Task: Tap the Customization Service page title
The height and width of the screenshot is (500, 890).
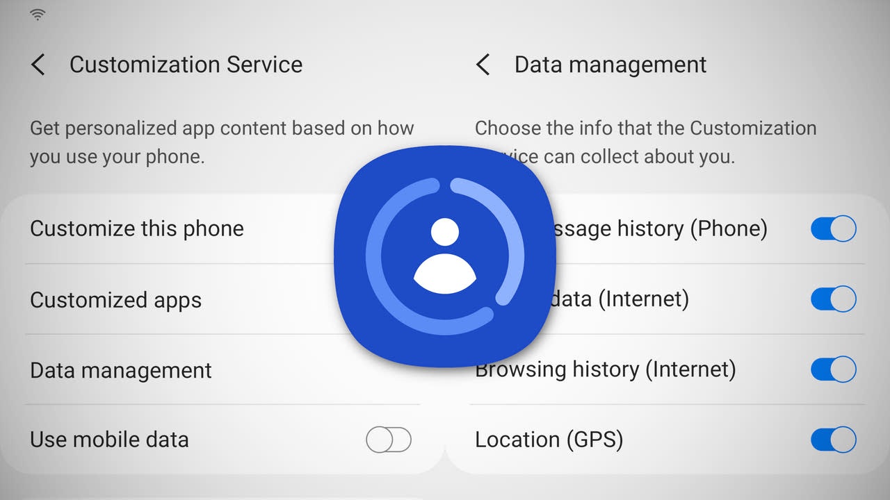Action: [186, 65]
